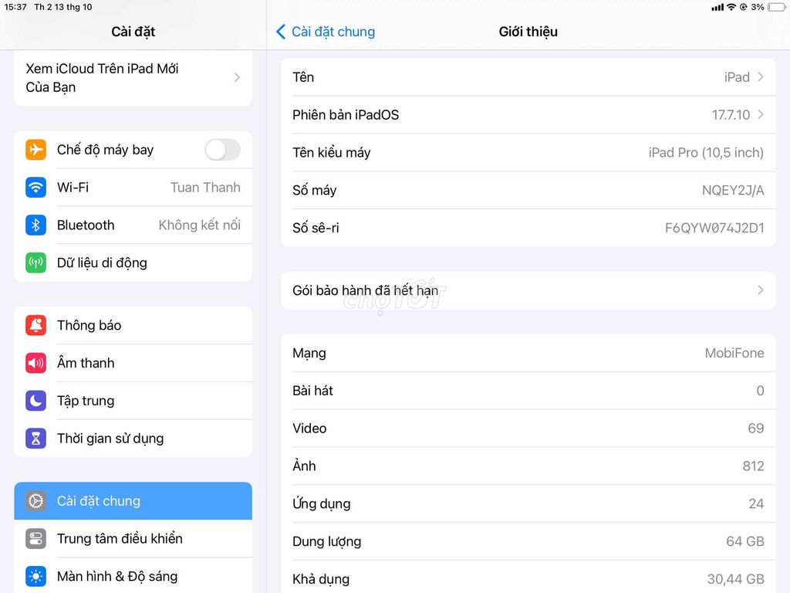790x593 pixels.
Task: Tap the device name value iPad
Action: tap(737, 77)
